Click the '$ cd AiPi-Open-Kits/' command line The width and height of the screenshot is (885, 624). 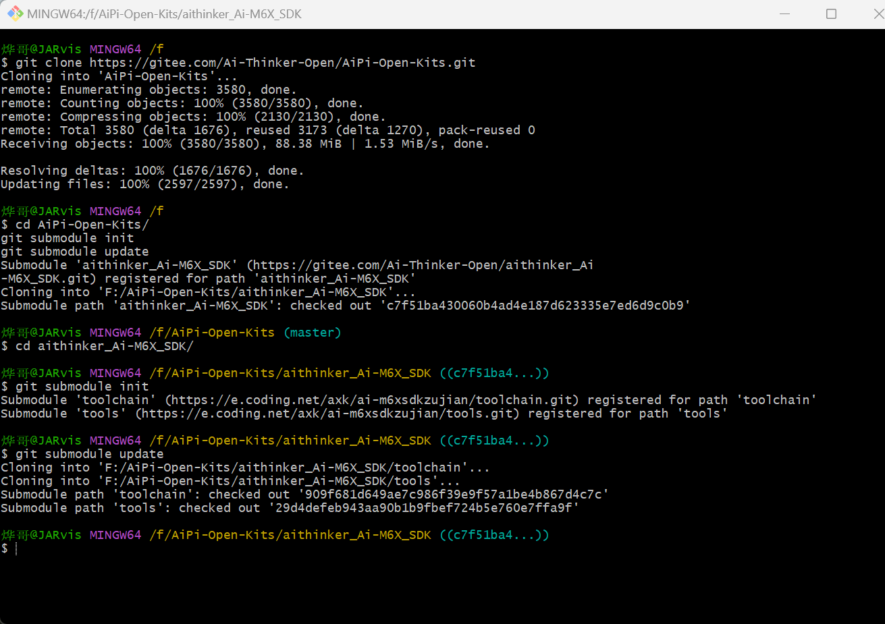[75, 225]
